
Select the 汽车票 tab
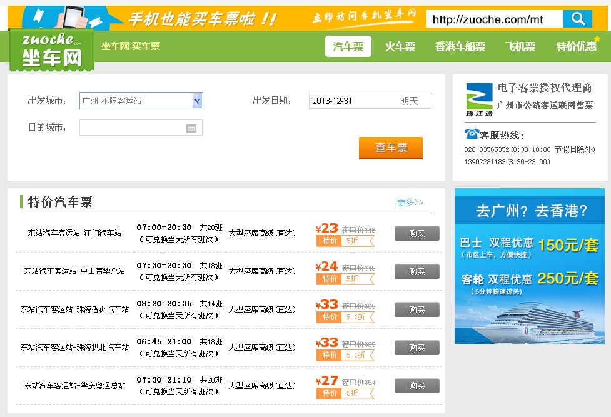(348, 46)
